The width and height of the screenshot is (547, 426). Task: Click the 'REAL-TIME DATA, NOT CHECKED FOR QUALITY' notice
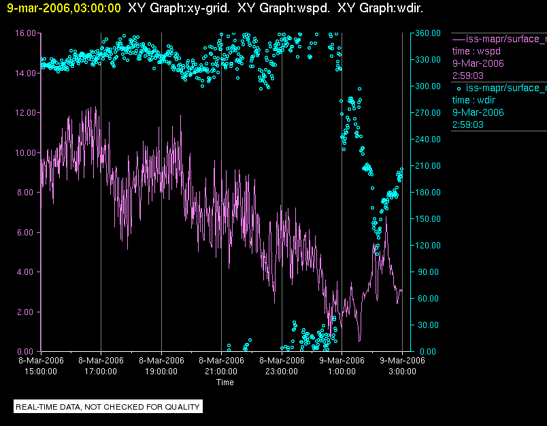click(107, 407)
